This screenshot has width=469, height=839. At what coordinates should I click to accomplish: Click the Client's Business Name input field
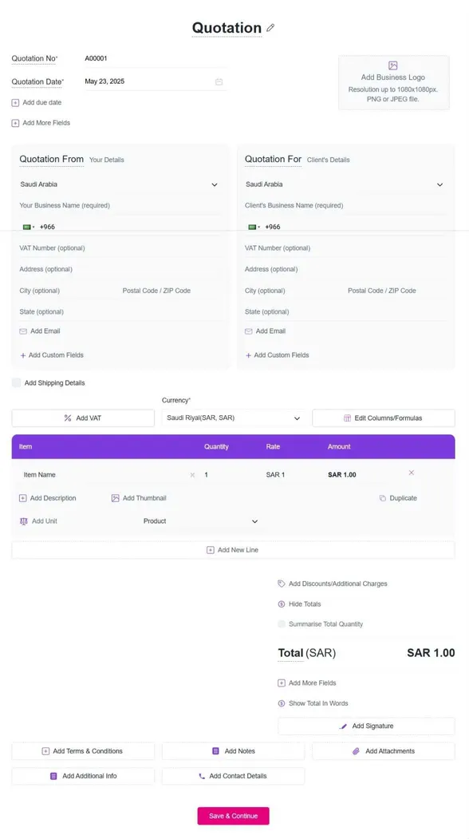(345, 205)
